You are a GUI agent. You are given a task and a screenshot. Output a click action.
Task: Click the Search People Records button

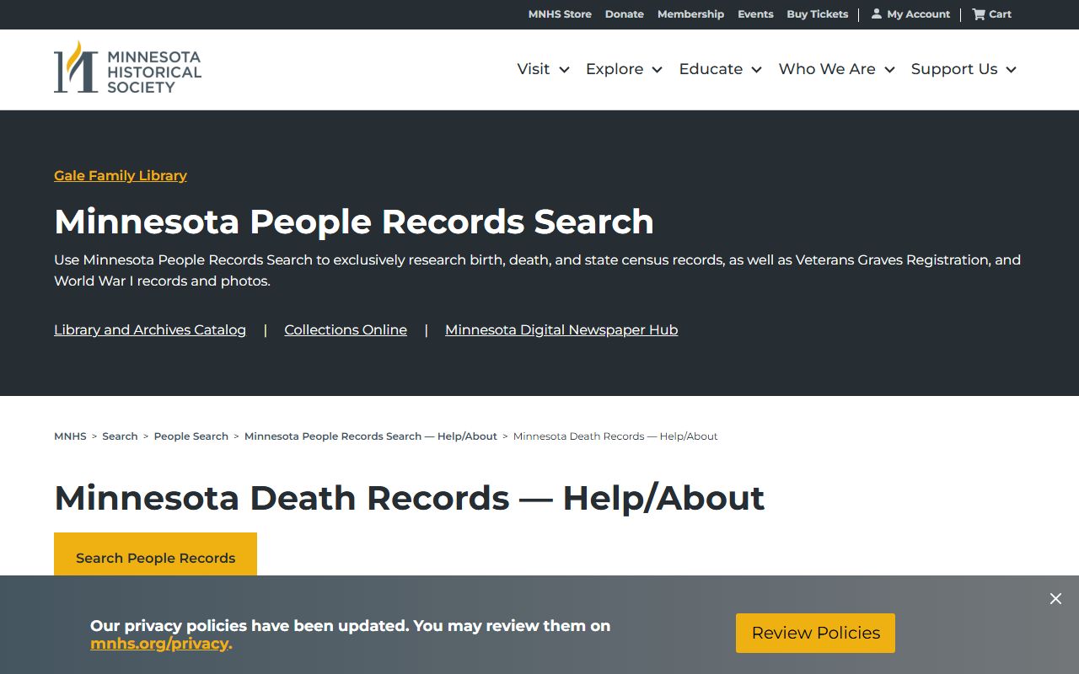coord(155,556)
